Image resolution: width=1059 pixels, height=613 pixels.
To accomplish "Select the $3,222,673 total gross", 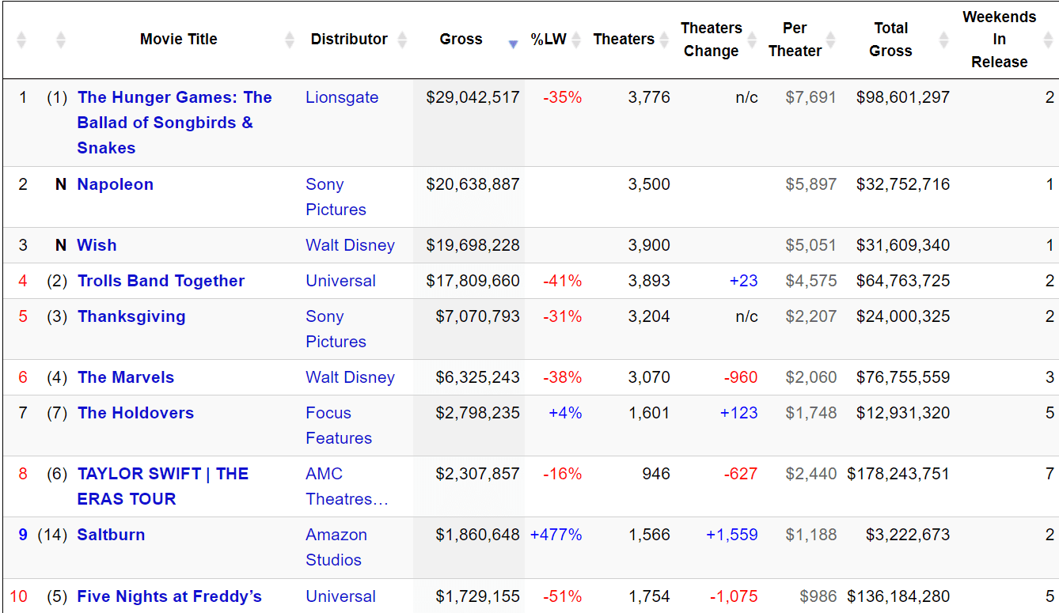I will point(908,535).
